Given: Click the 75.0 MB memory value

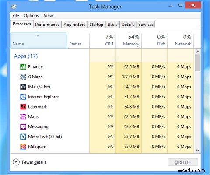Looking at the screenshot, I should tap(132, 147).
